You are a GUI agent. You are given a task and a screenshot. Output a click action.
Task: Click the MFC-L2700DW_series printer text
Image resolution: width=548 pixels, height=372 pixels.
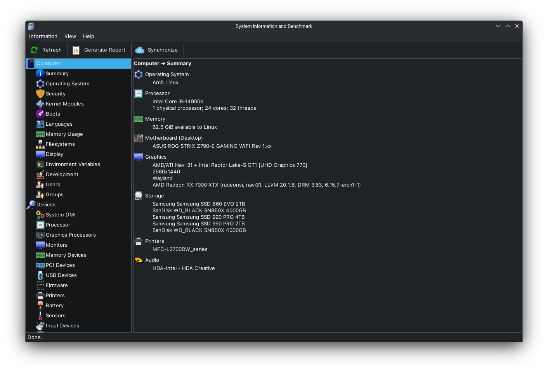pyautogui.click(x=180, y=249)
